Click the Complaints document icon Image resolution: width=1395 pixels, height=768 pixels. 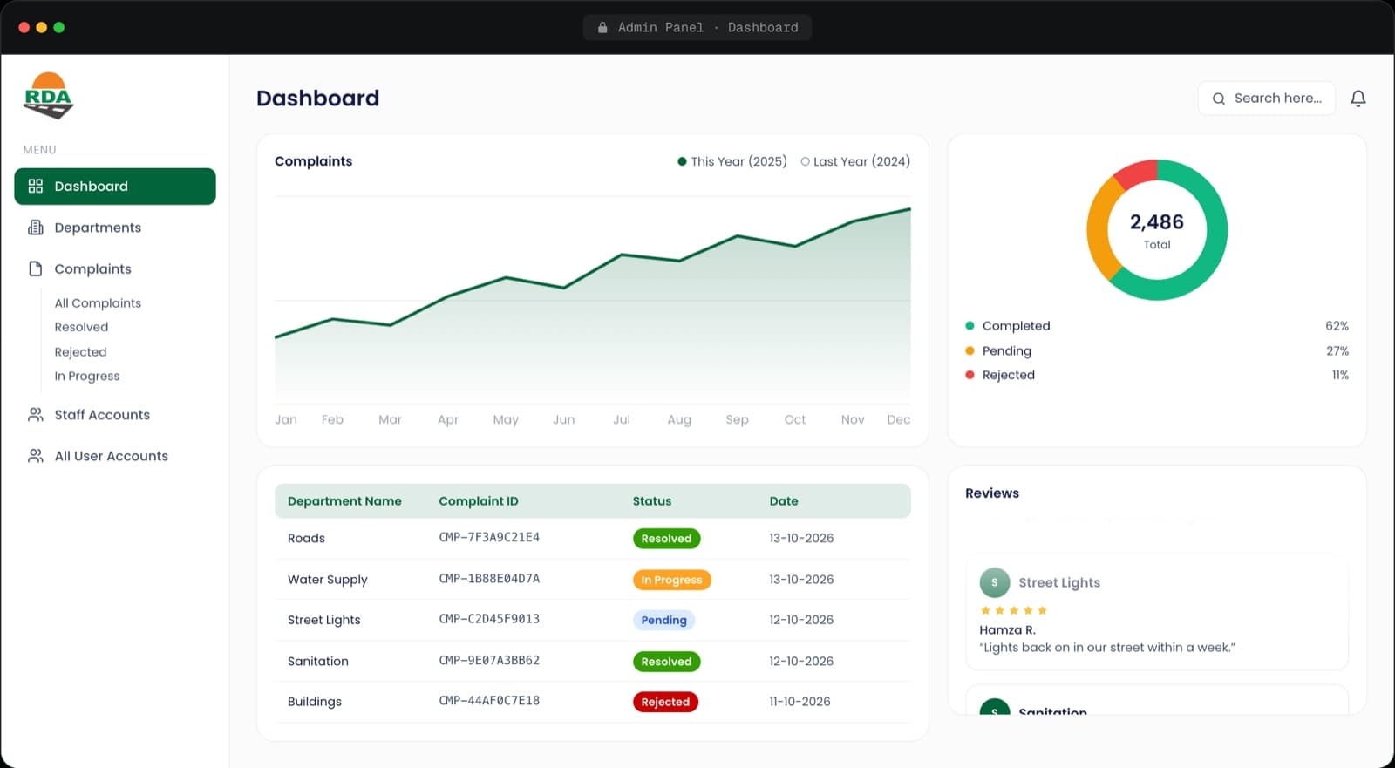(x=36, y=268)
